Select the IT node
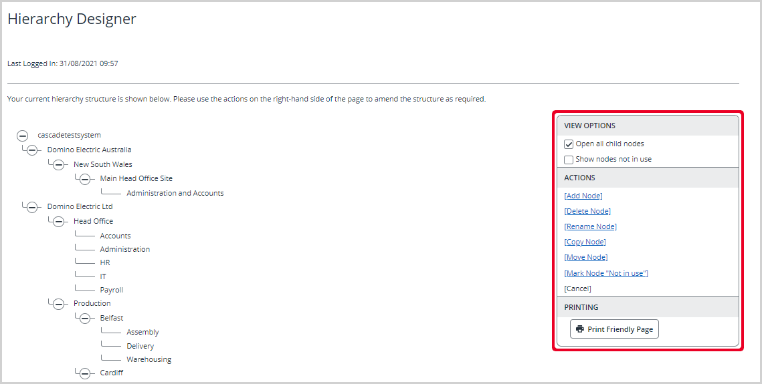The image size is (762, 384). point(103,276)
